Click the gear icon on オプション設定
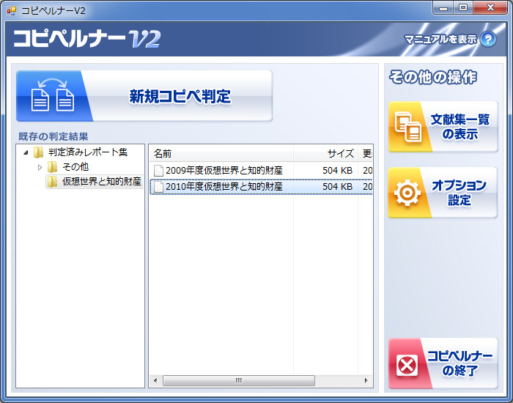Image resolution: width=513 pixels, height=403 pixels. (407, 193)
